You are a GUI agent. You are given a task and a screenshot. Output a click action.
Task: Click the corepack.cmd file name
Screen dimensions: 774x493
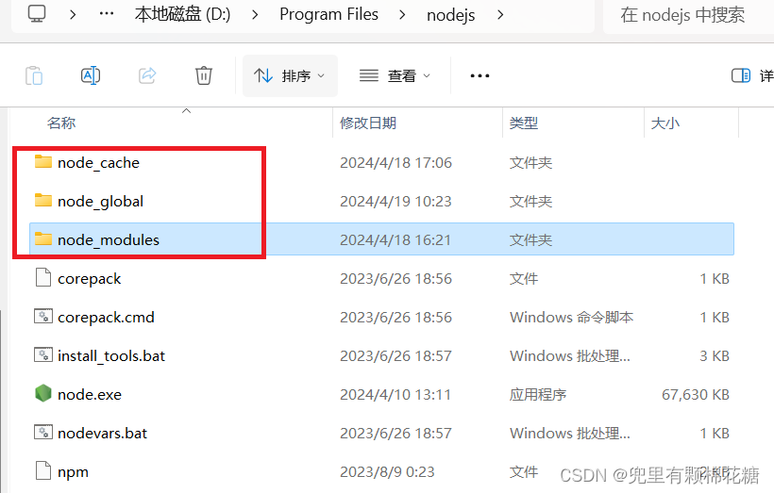click(x=106, y=318)
